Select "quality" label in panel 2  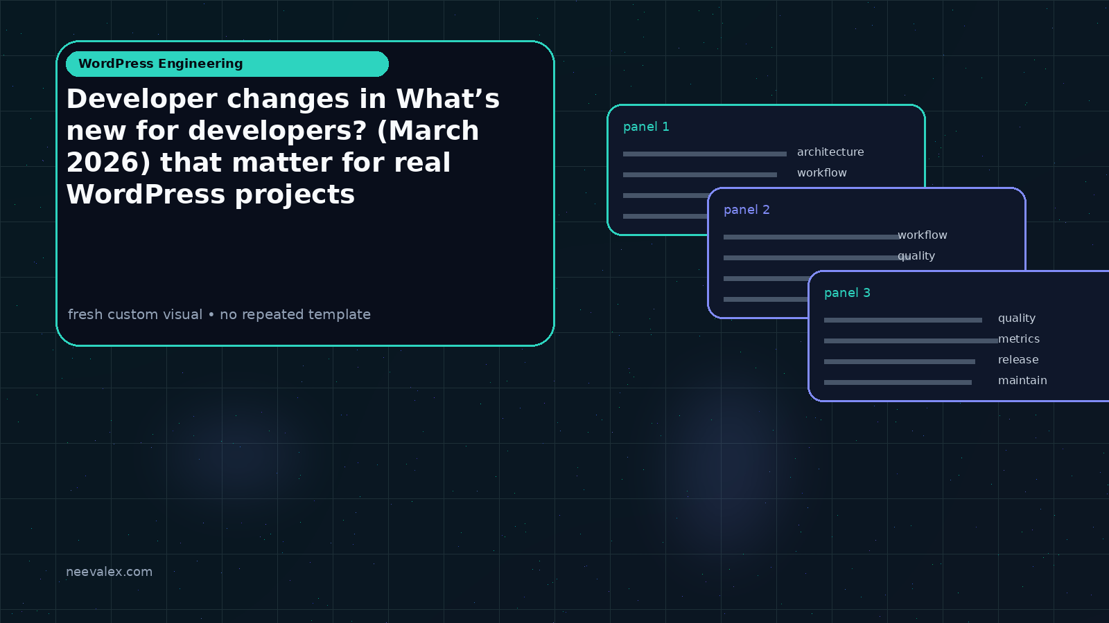916,256
